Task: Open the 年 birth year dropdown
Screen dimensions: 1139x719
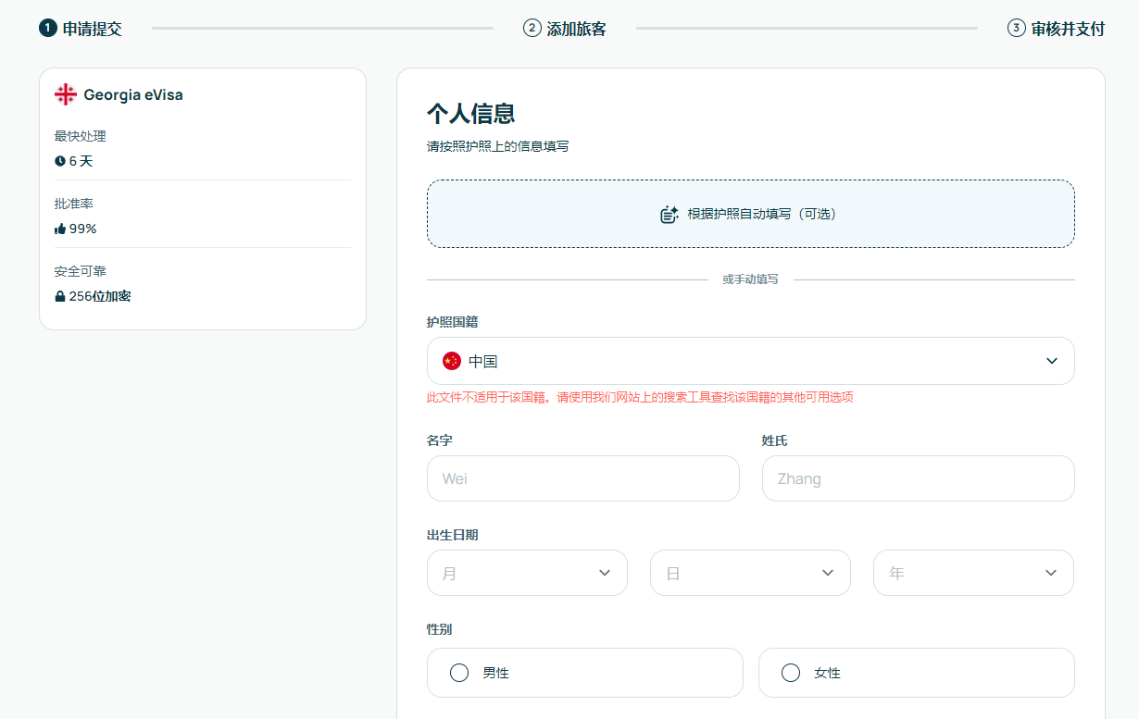Action: point(974,573)
